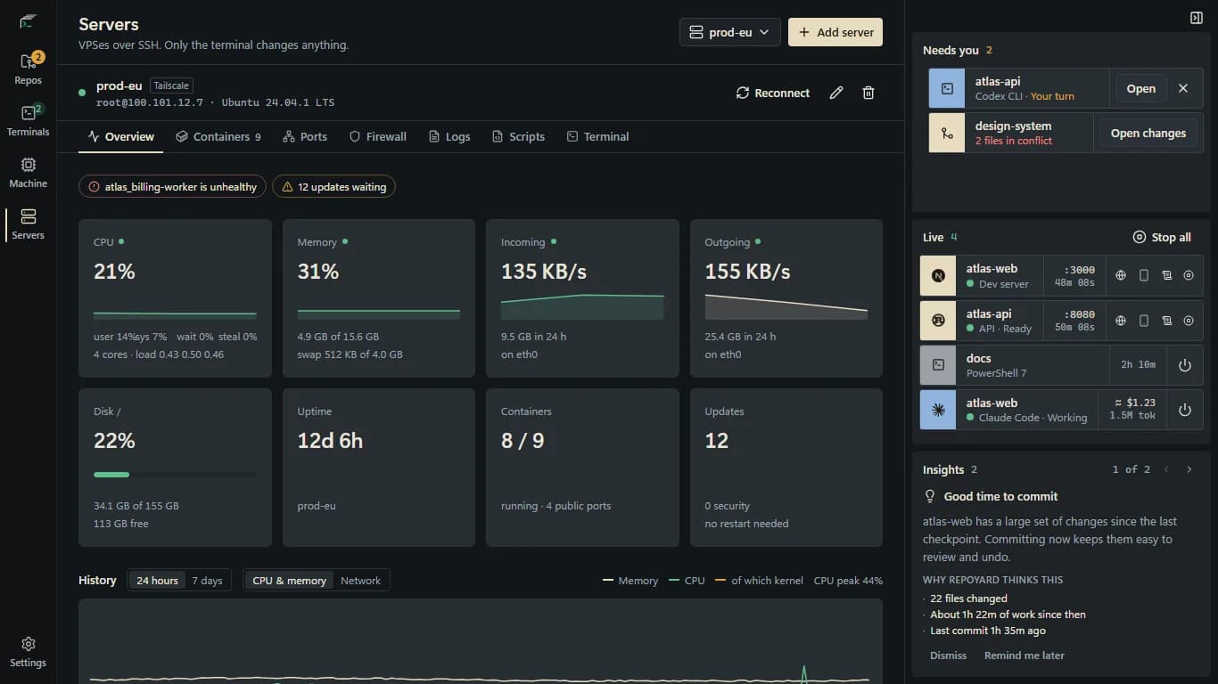Select the Servers sidebar item
Screen dimensions: 1218x684
point(28,224)
